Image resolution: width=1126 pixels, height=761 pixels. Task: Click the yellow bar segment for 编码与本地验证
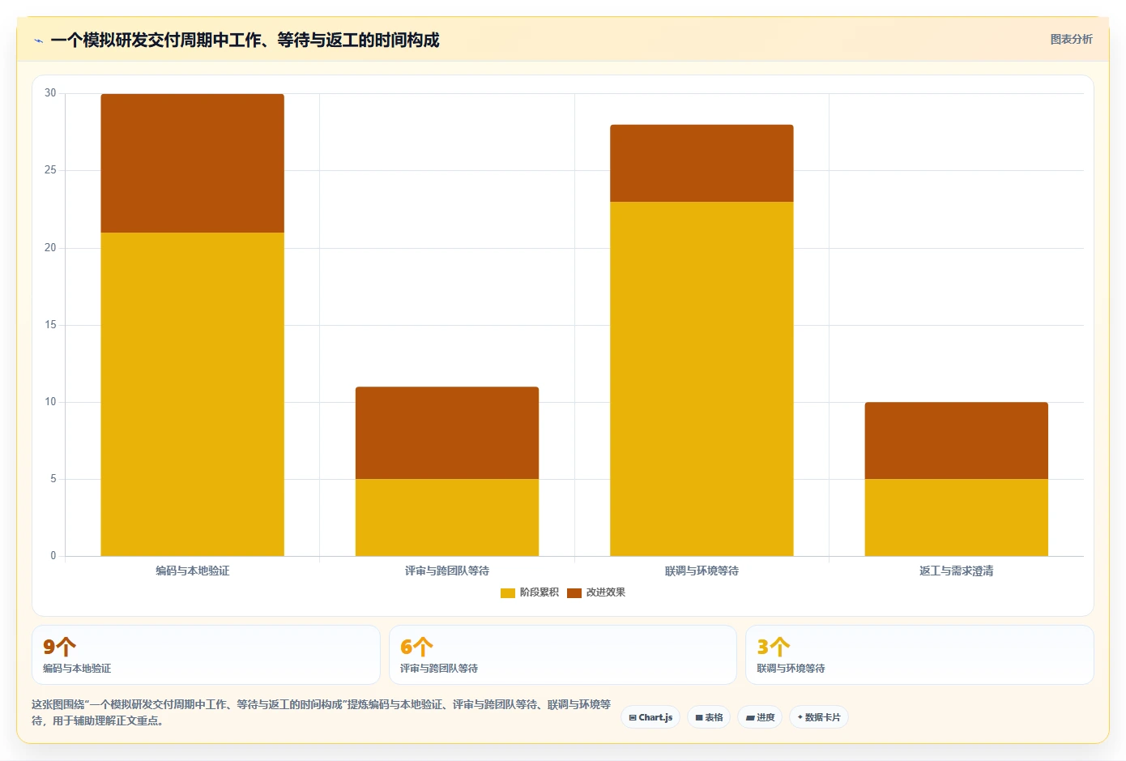[x=192, y=394]
